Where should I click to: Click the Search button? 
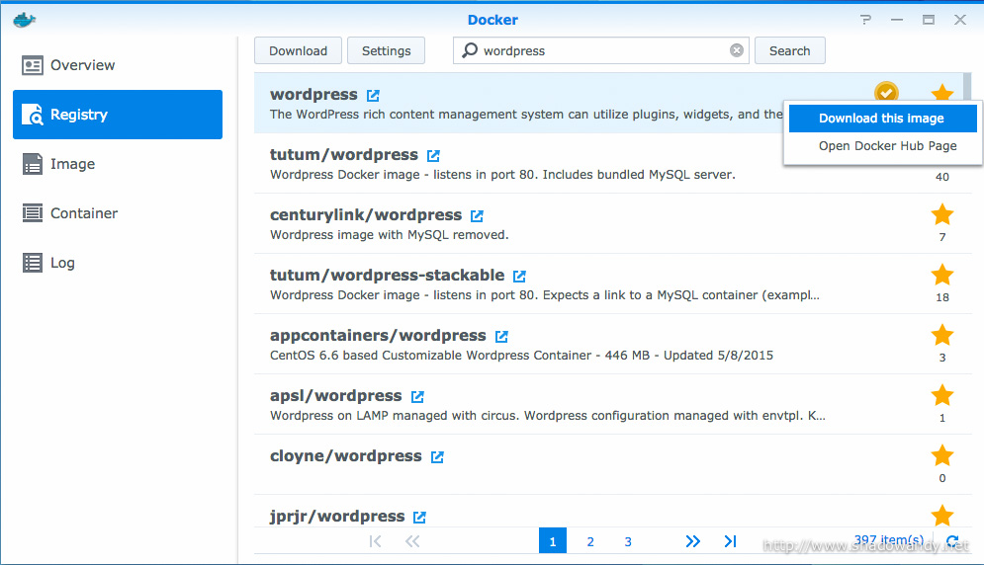(789, 50)
